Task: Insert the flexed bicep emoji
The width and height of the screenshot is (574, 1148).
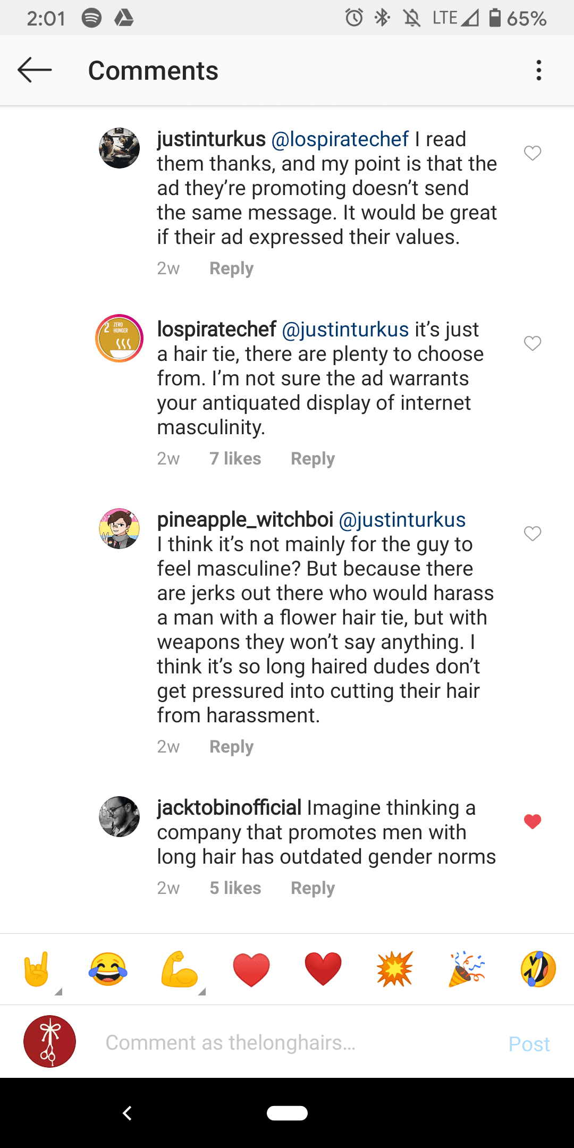Action: tap(180, 969)
